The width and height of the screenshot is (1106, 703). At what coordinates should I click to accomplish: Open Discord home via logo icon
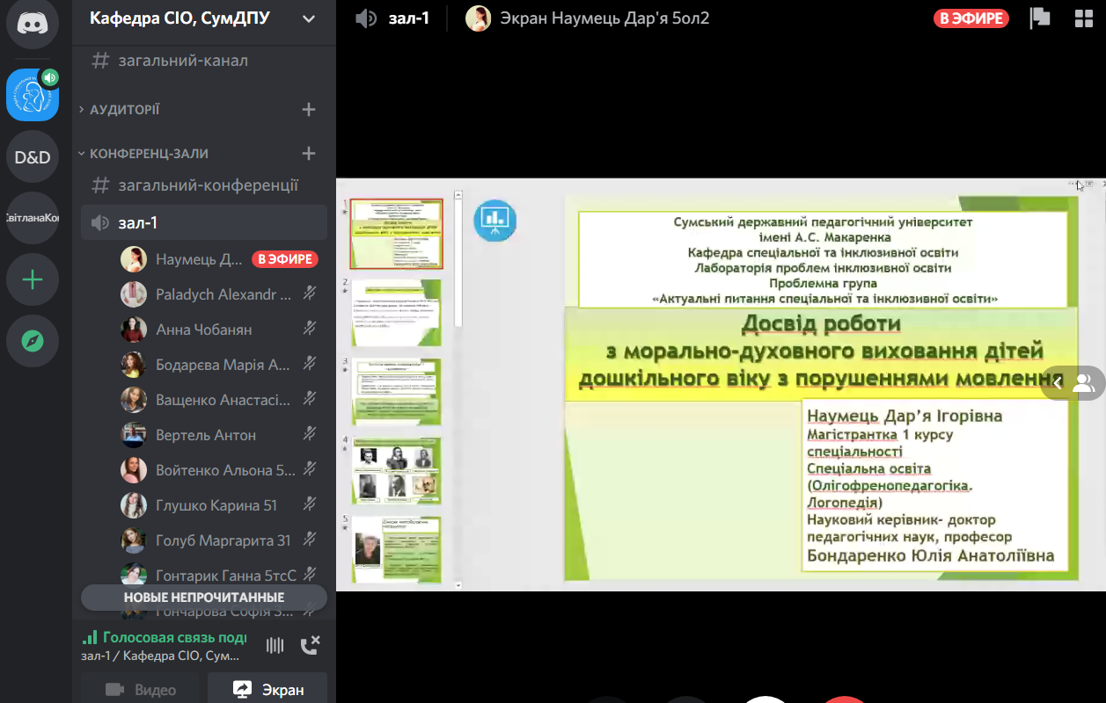pos(33,24)
